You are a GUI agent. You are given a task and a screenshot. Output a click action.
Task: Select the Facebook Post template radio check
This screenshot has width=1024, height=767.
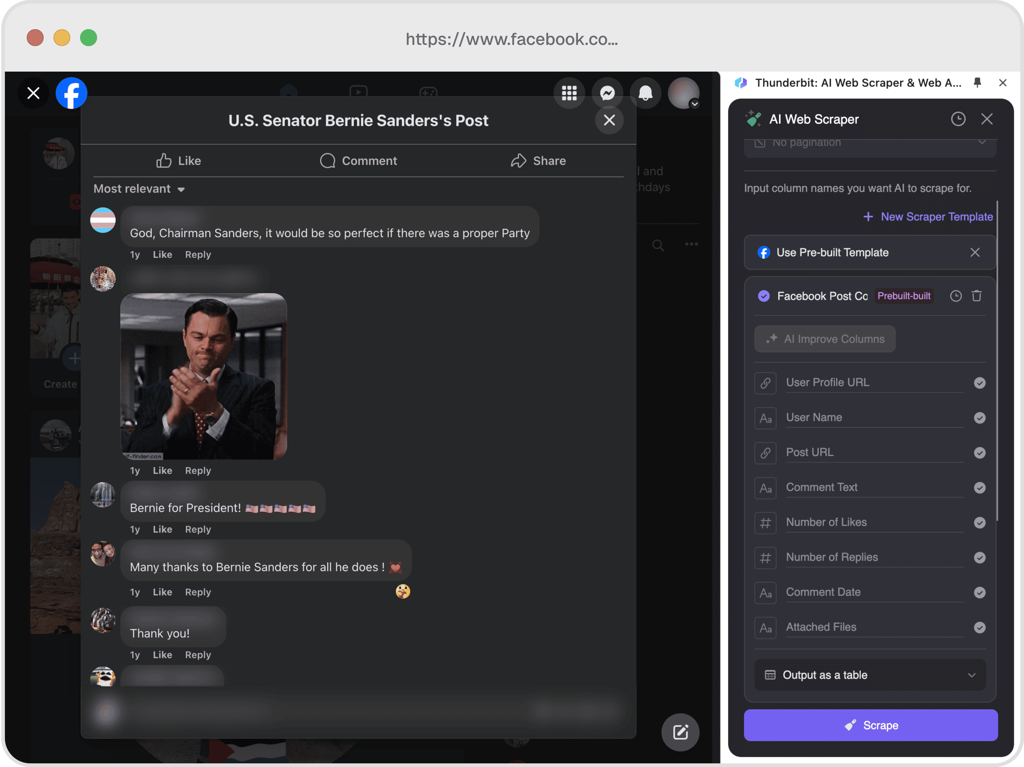click(763, 296)
